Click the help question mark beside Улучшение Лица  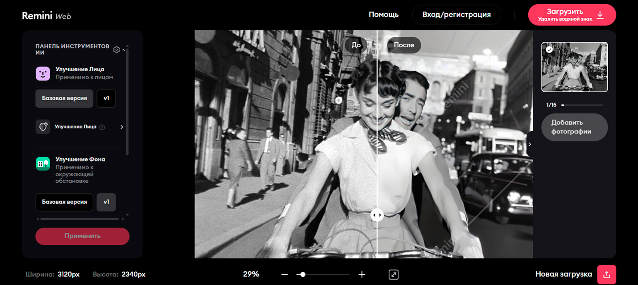[x=102, y=127]
